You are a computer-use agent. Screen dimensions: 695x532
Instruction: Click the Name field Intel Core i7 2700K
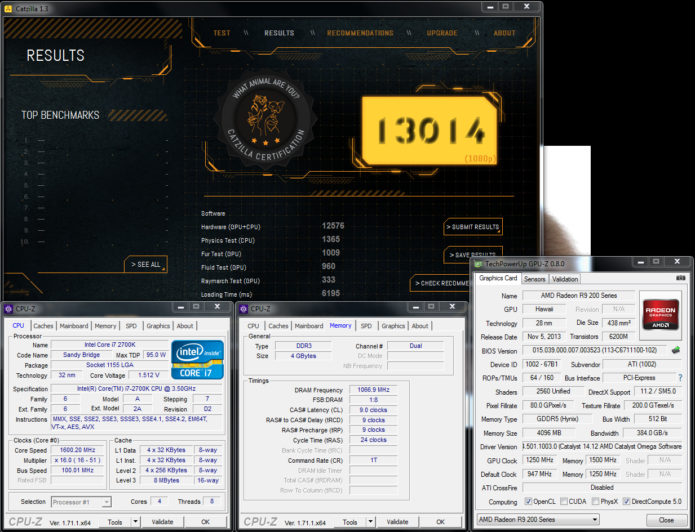(109, 345)
